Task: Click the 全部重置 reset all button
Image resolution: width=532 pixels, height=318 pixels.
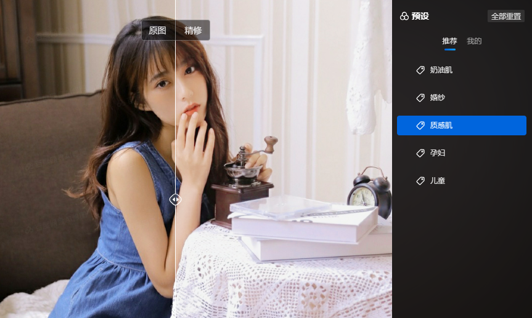Action: click(x=506, y=16)
